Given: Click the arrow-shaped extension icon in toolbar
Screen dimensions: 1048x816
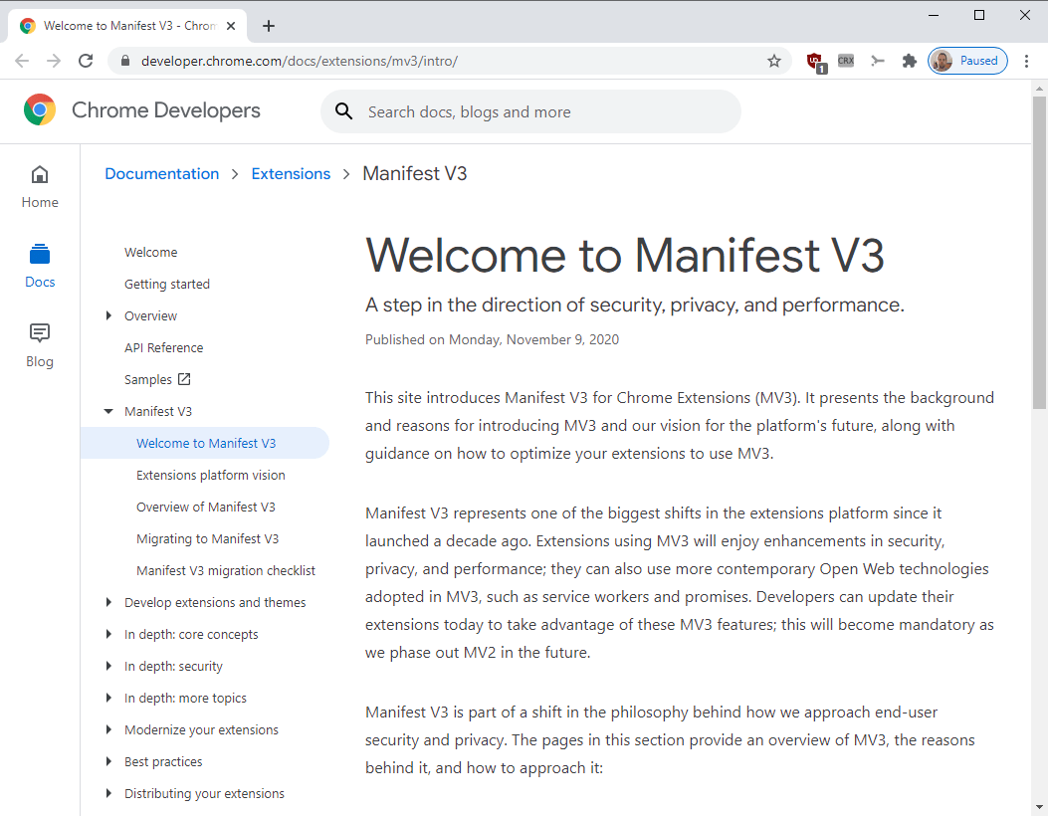Looking at the screenshot, I should click(878, 61).
